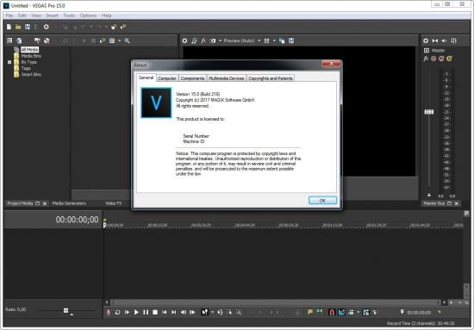This screenshot has height=330, width=474.
Task: Click the Master FX icon
Action: tap(426, 59)
